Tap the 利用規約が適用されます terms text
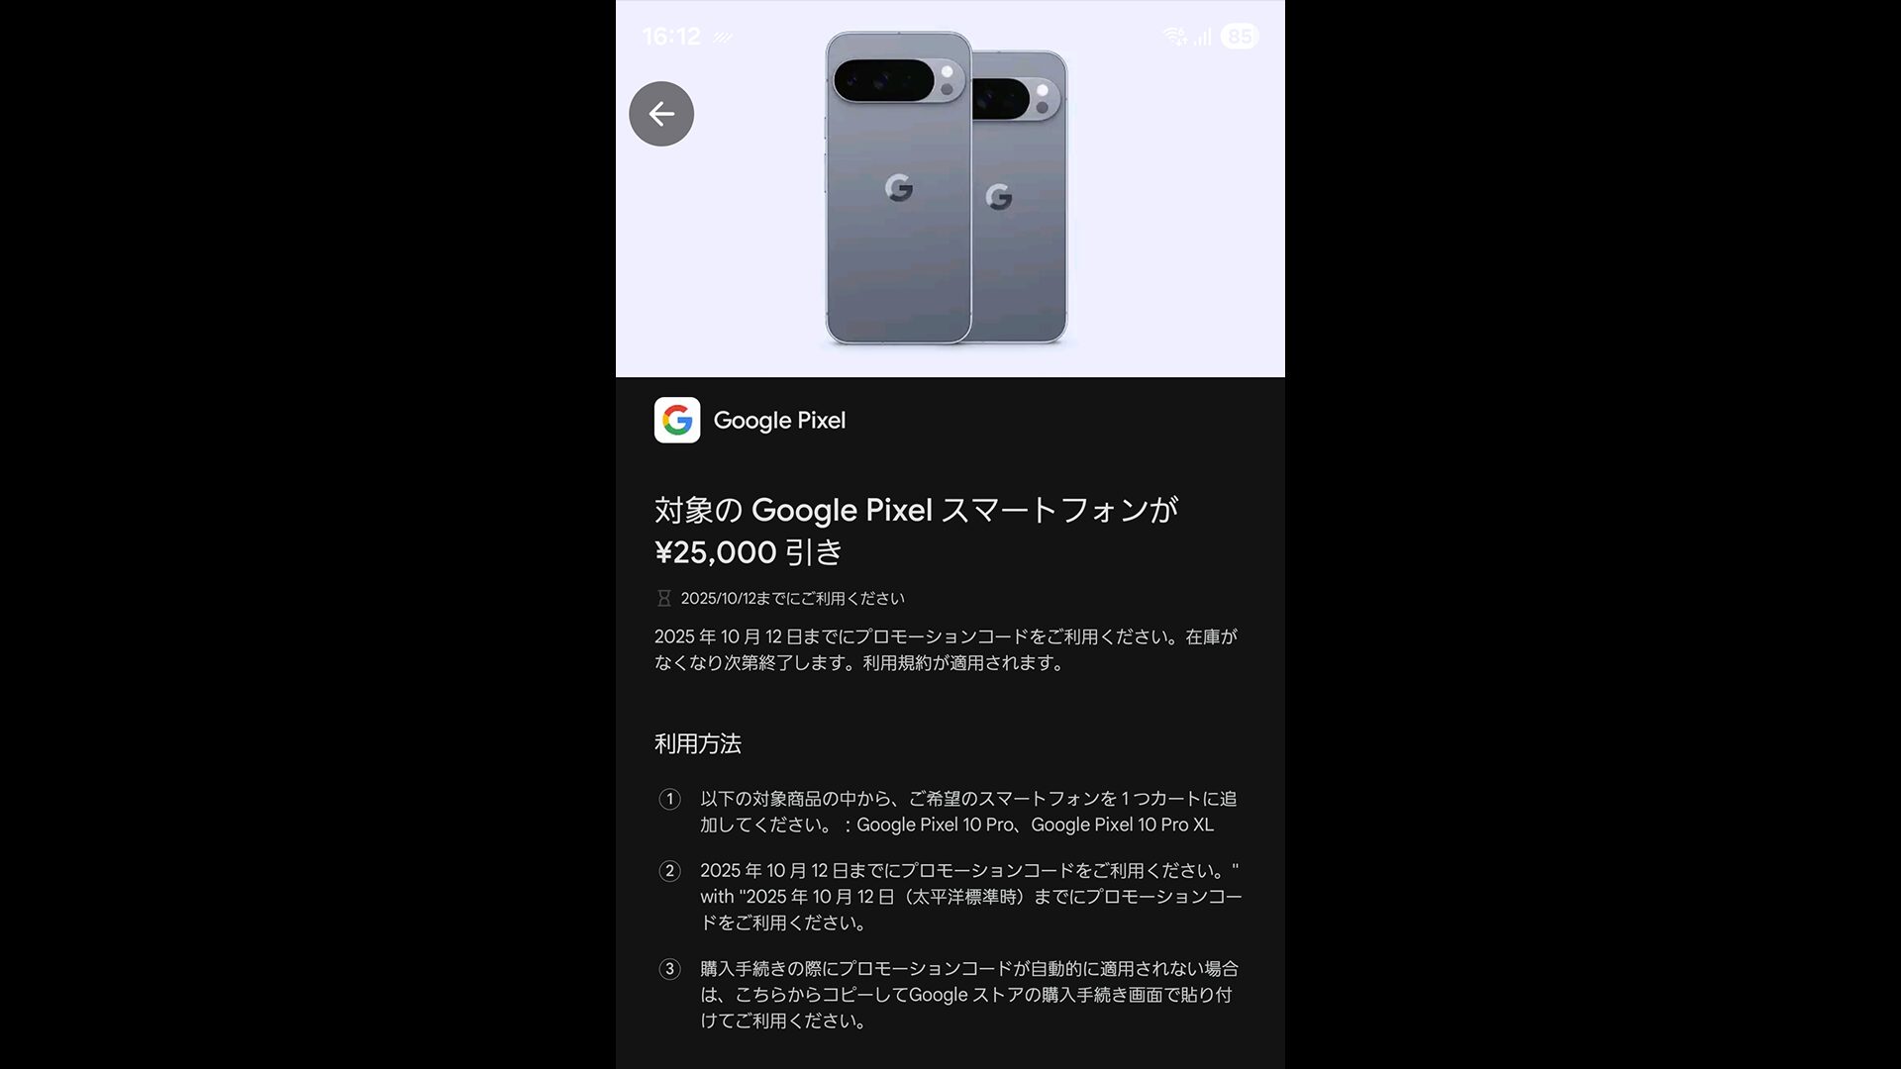Screen dimensions: 1901x1069 [x=963, y=663]
